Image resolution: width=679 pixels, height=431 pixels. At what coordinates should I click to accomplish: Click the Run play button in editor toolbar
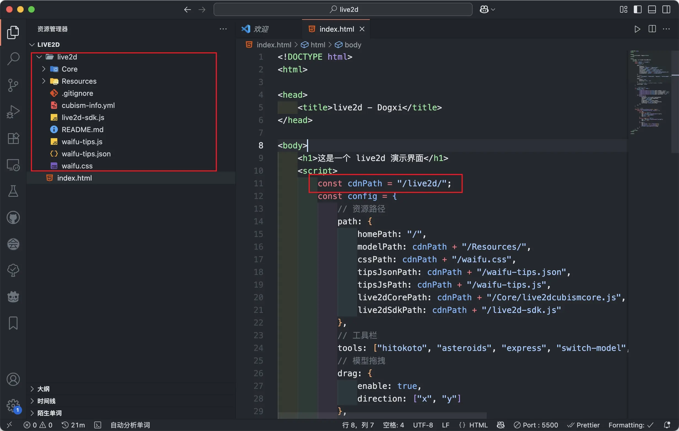(x=637, y=29)
